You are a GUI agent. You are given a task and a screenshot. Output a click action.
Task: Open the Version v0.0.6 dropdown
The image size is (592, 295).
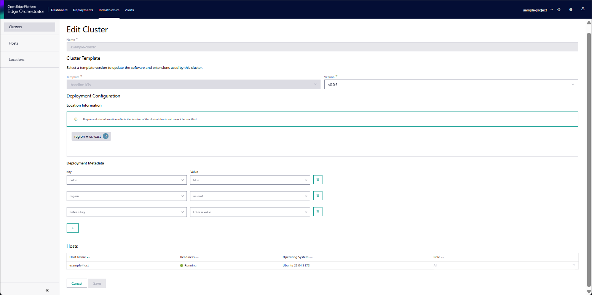tap(451, 85)
